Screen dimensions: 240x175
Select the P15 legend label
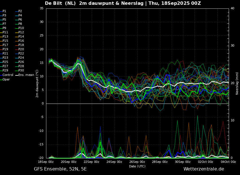[4, 41]
